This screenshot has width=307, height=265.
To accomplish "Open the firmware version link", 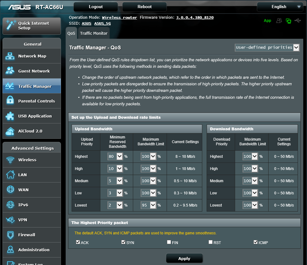I will pos(195,17).
